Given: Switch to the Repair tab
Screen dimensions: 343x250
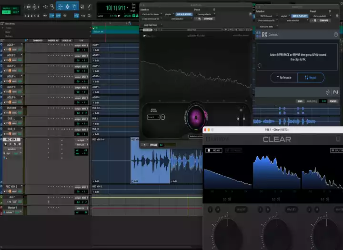Looking at the screenshot, I should [311, 78].
